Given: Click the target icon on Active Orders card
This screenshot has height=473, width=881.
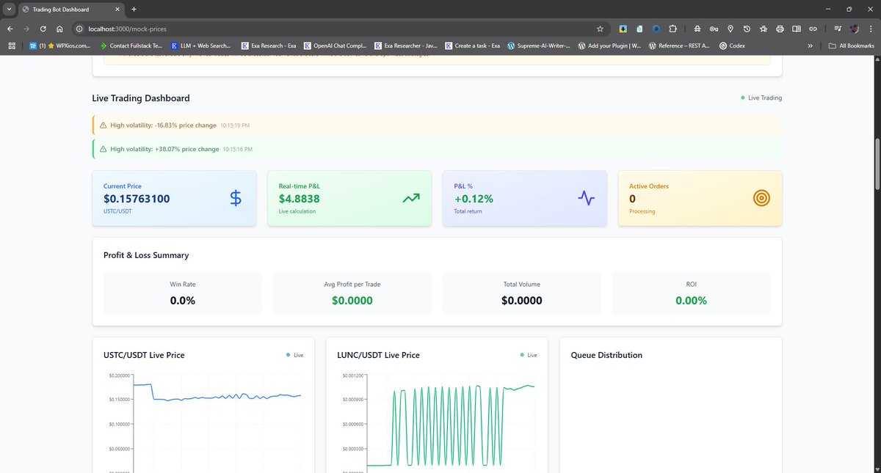Looking at the screenshot, I should [x=761, y=198].
